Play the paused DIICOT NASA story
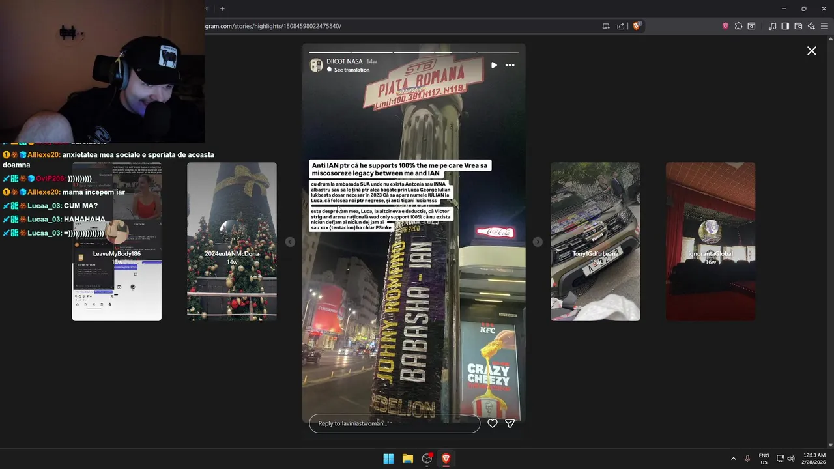 494,65
